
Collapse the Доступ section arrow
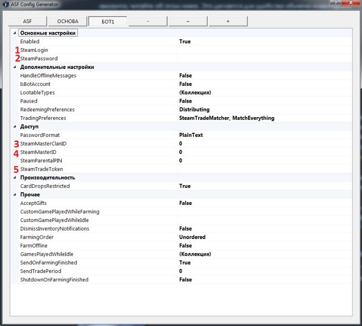15,127
